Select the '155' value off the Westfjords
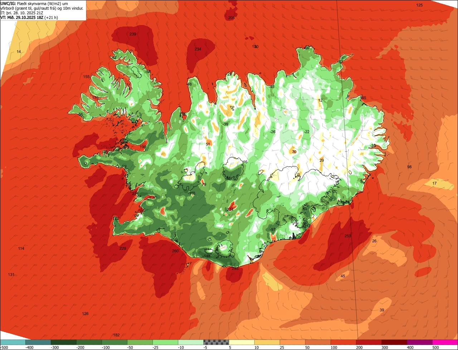458x350 pixels. [x=86, y=77]
